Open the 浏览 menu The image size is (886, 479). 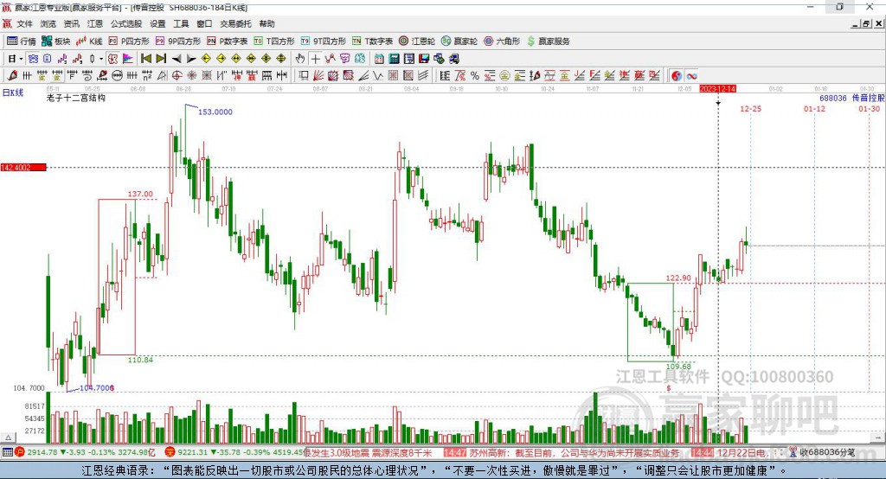[x=48, y=23]
